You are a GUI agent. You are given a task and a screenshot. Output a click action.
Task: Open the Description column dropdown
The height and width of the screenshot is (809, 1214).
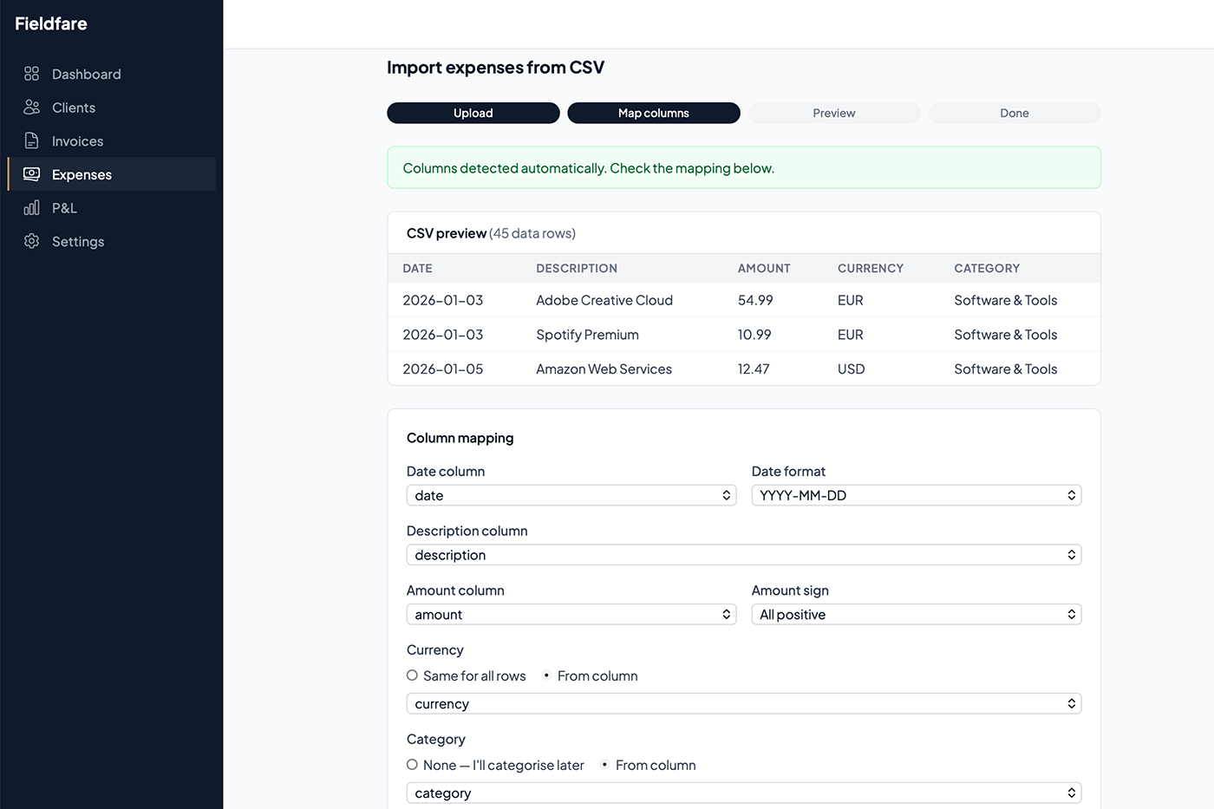coord(743,555)
